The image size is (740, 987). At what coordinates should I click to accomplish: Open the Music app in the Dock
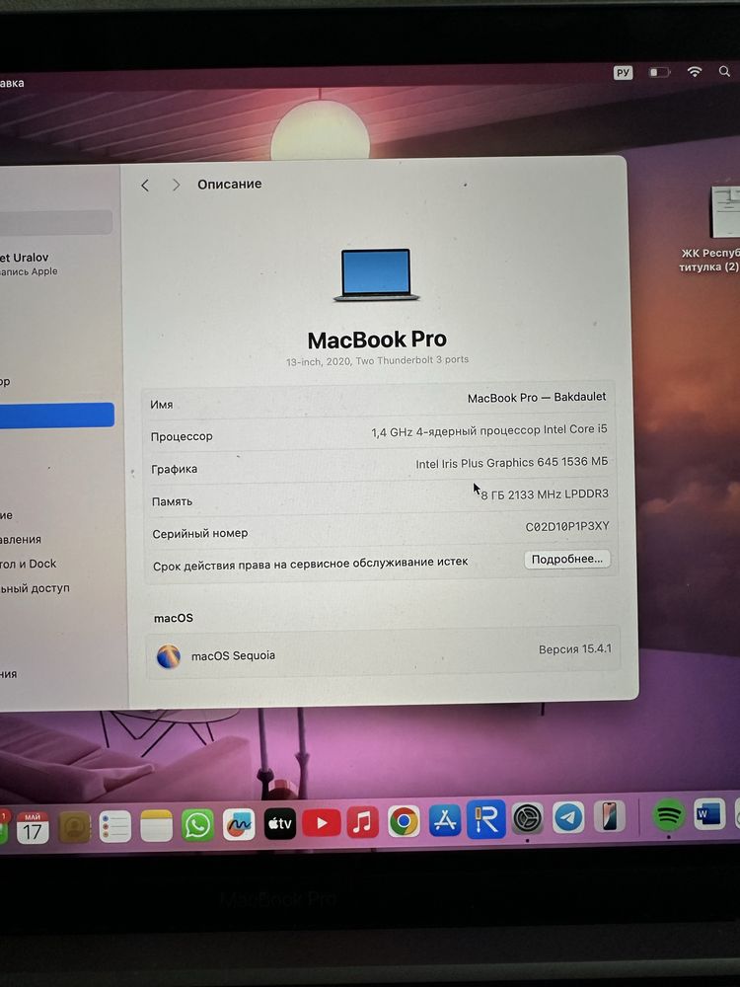point(362,822)
